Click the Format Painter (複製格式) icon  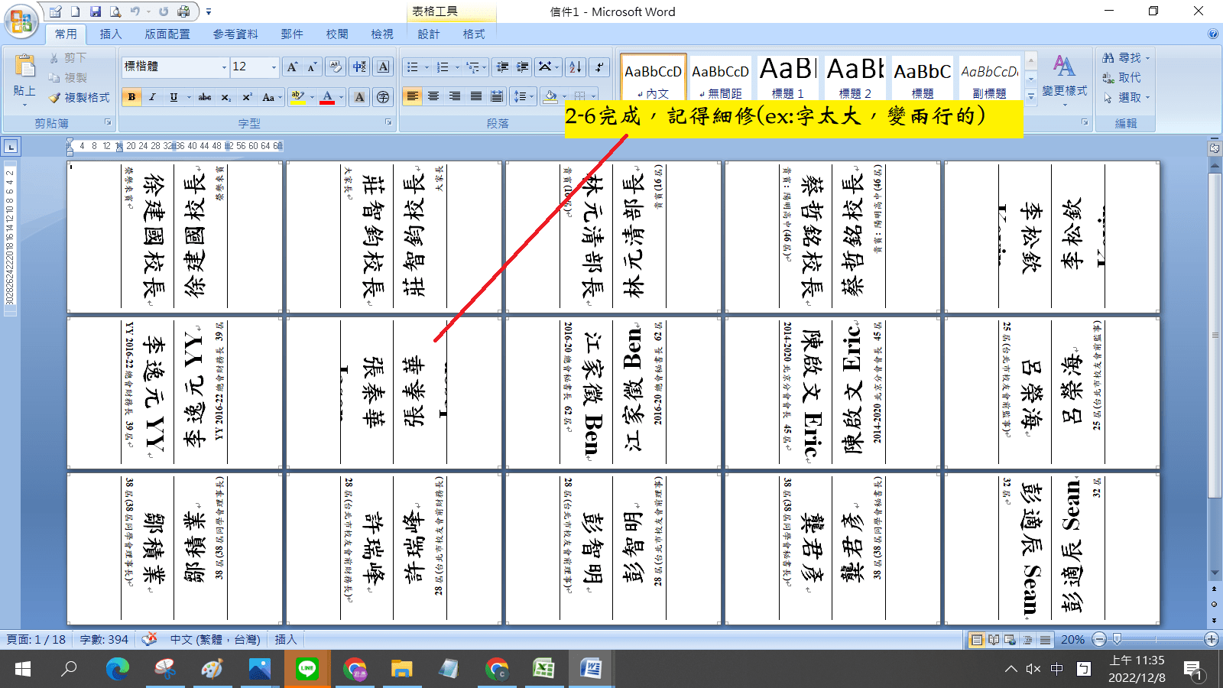(x=79, y=98)
